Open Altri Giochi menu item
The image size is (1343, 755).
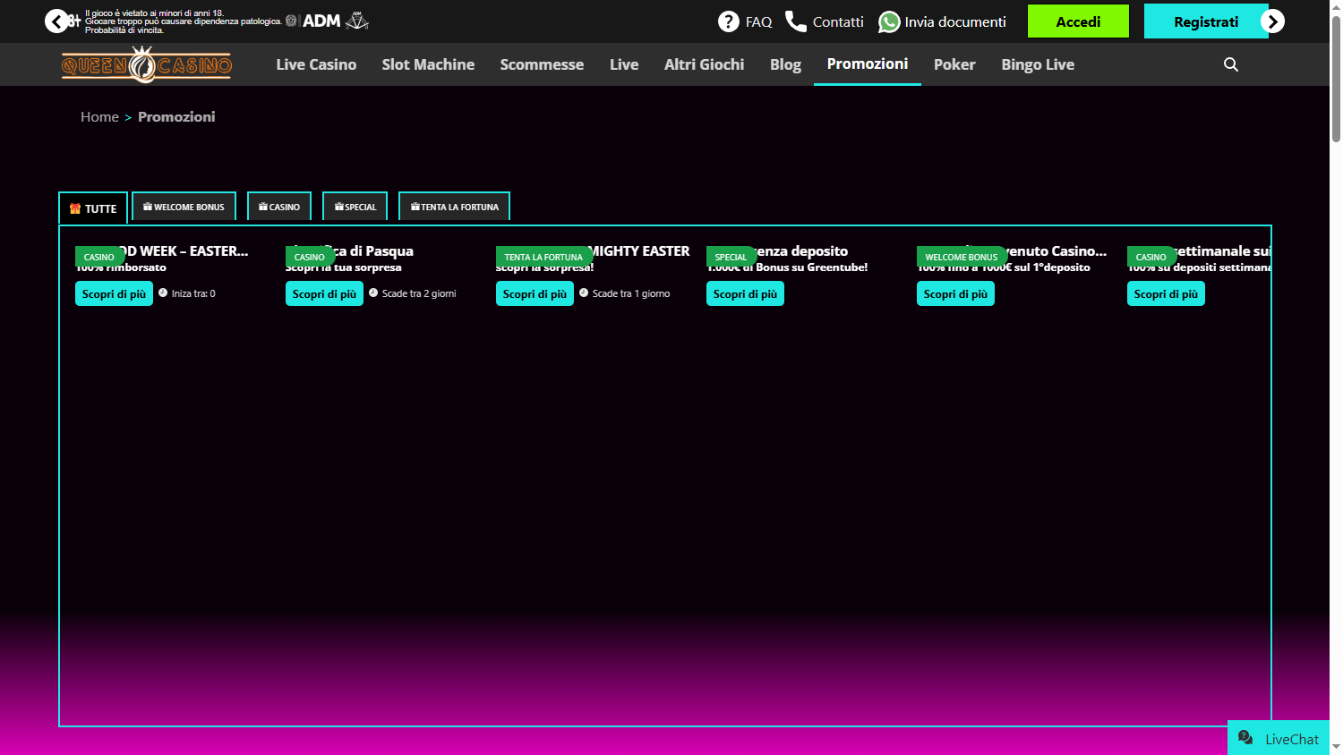point(705,64)
